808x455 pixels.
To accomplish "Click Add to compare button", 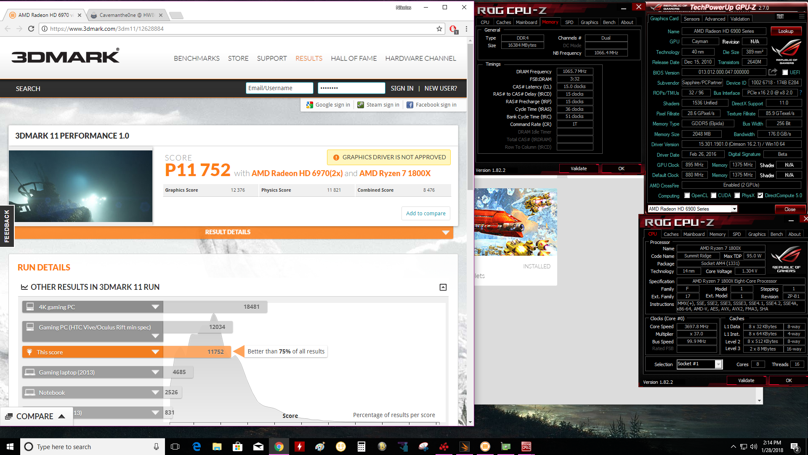I will (x=425, y=214).
